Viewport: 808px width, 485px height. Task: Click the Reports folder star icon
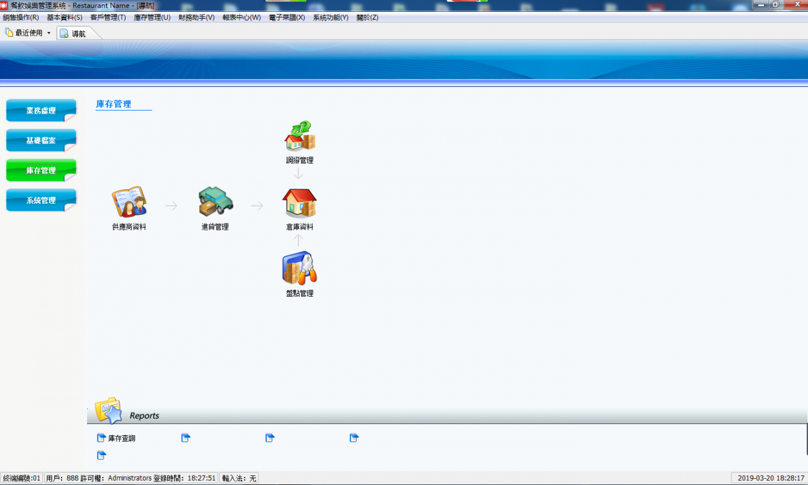(108, 410)
